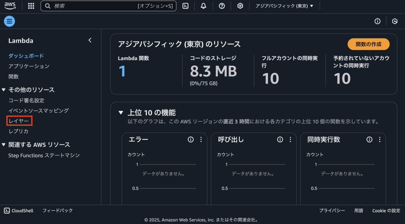Open the エラー chart options menu

201,140
